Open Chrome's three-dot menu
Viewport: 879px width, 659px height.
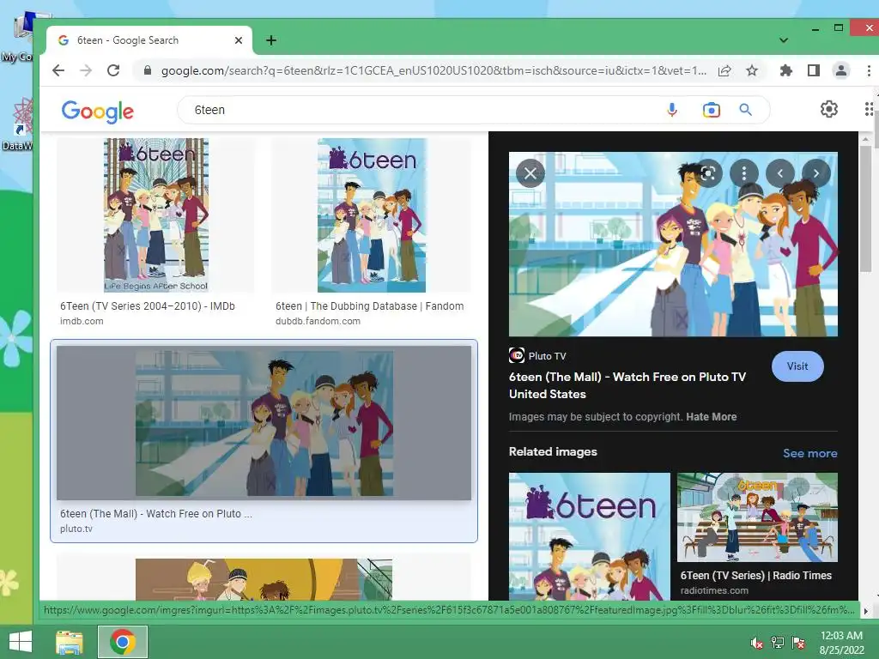869,70
